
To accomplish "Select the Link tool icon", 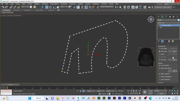I will pos(11,7).
